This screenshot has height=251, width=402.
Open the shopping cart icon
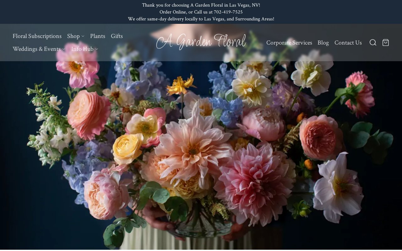pos(386,42)
